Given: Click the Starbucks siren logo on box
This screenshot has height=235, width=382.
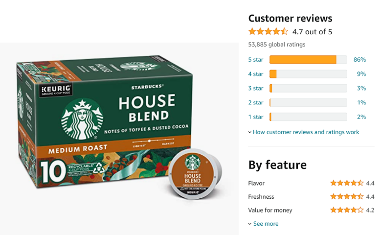Looking at the screenshot, I should point(82,118).
